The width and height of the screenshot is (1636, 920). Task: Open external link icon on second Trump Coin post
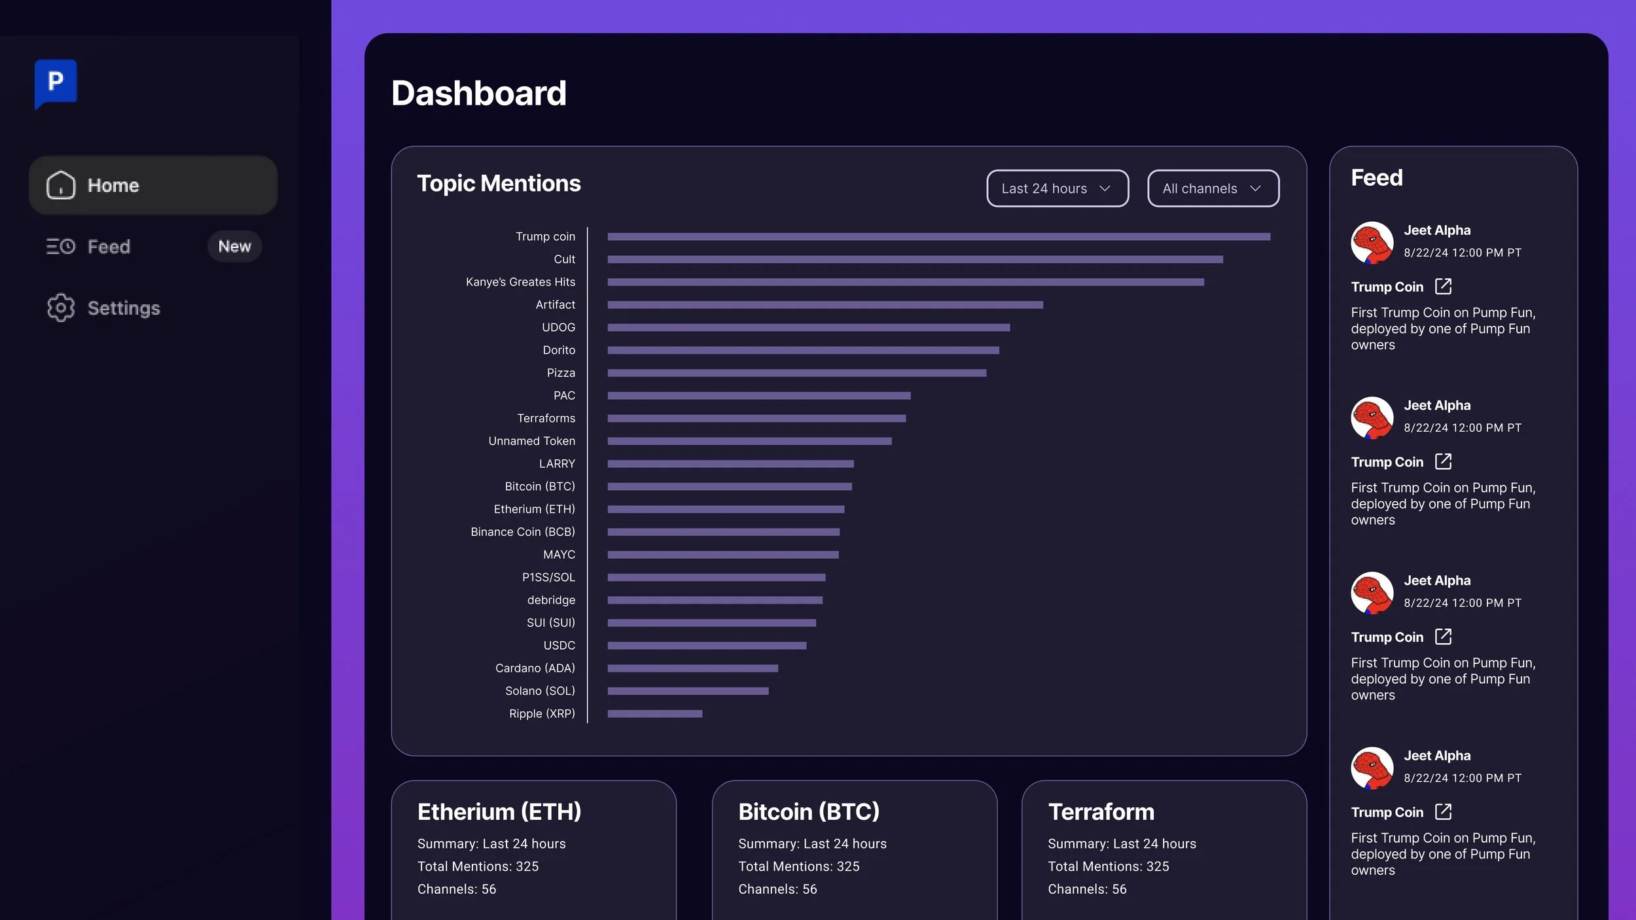pyautogui.click(x=1442, y=462)
